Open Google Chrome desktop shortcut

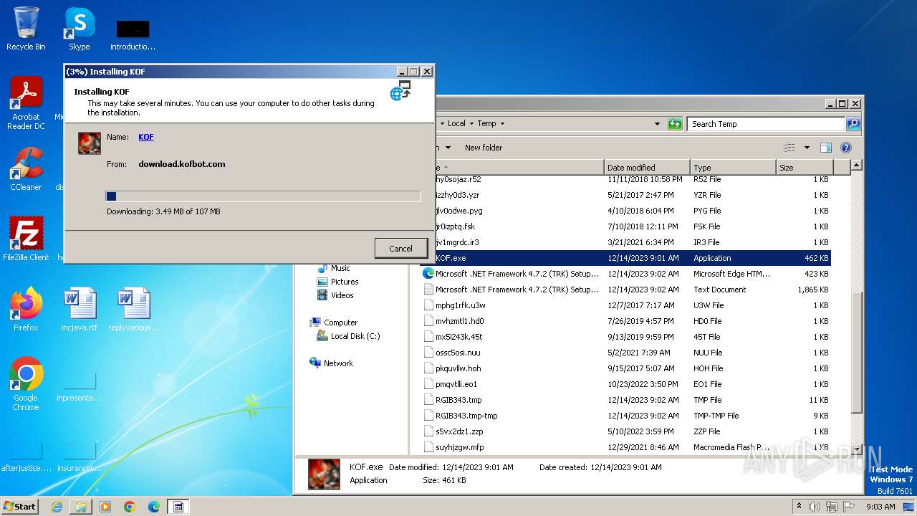tap(26, 383)
